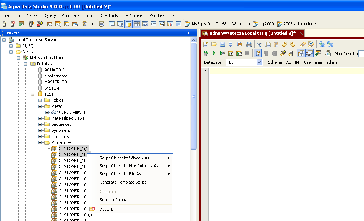
Task: Choose Script Object to File As
Action: [130, 174]
